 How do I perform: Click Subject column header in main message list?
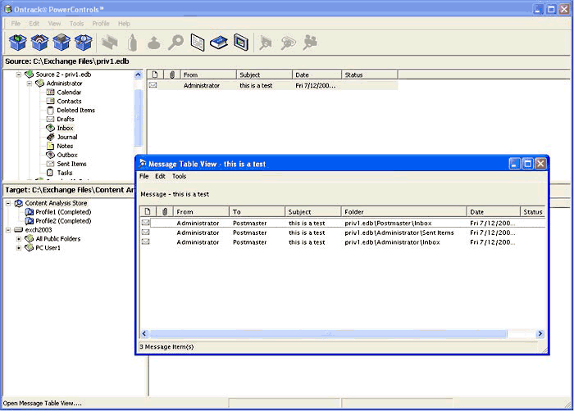(x=265, y=75)
